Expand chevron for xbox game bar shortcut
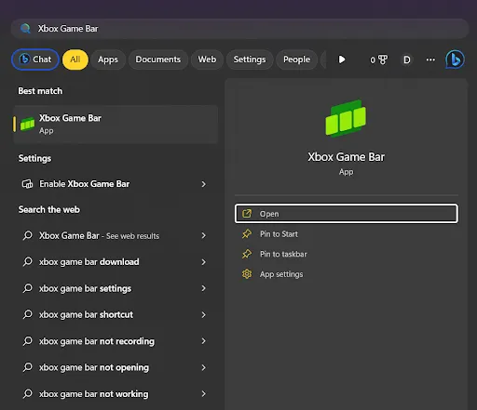This screenshot has width=477, height=410. (203, 315)
